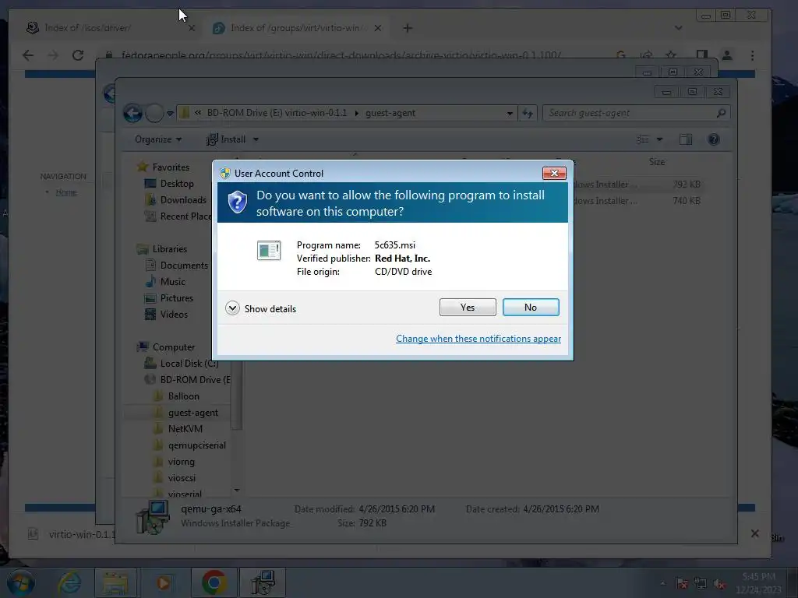Open Windows Media Player from the taskbar
Viewport: 798px width, 598px height.
(x=163, y=582)
